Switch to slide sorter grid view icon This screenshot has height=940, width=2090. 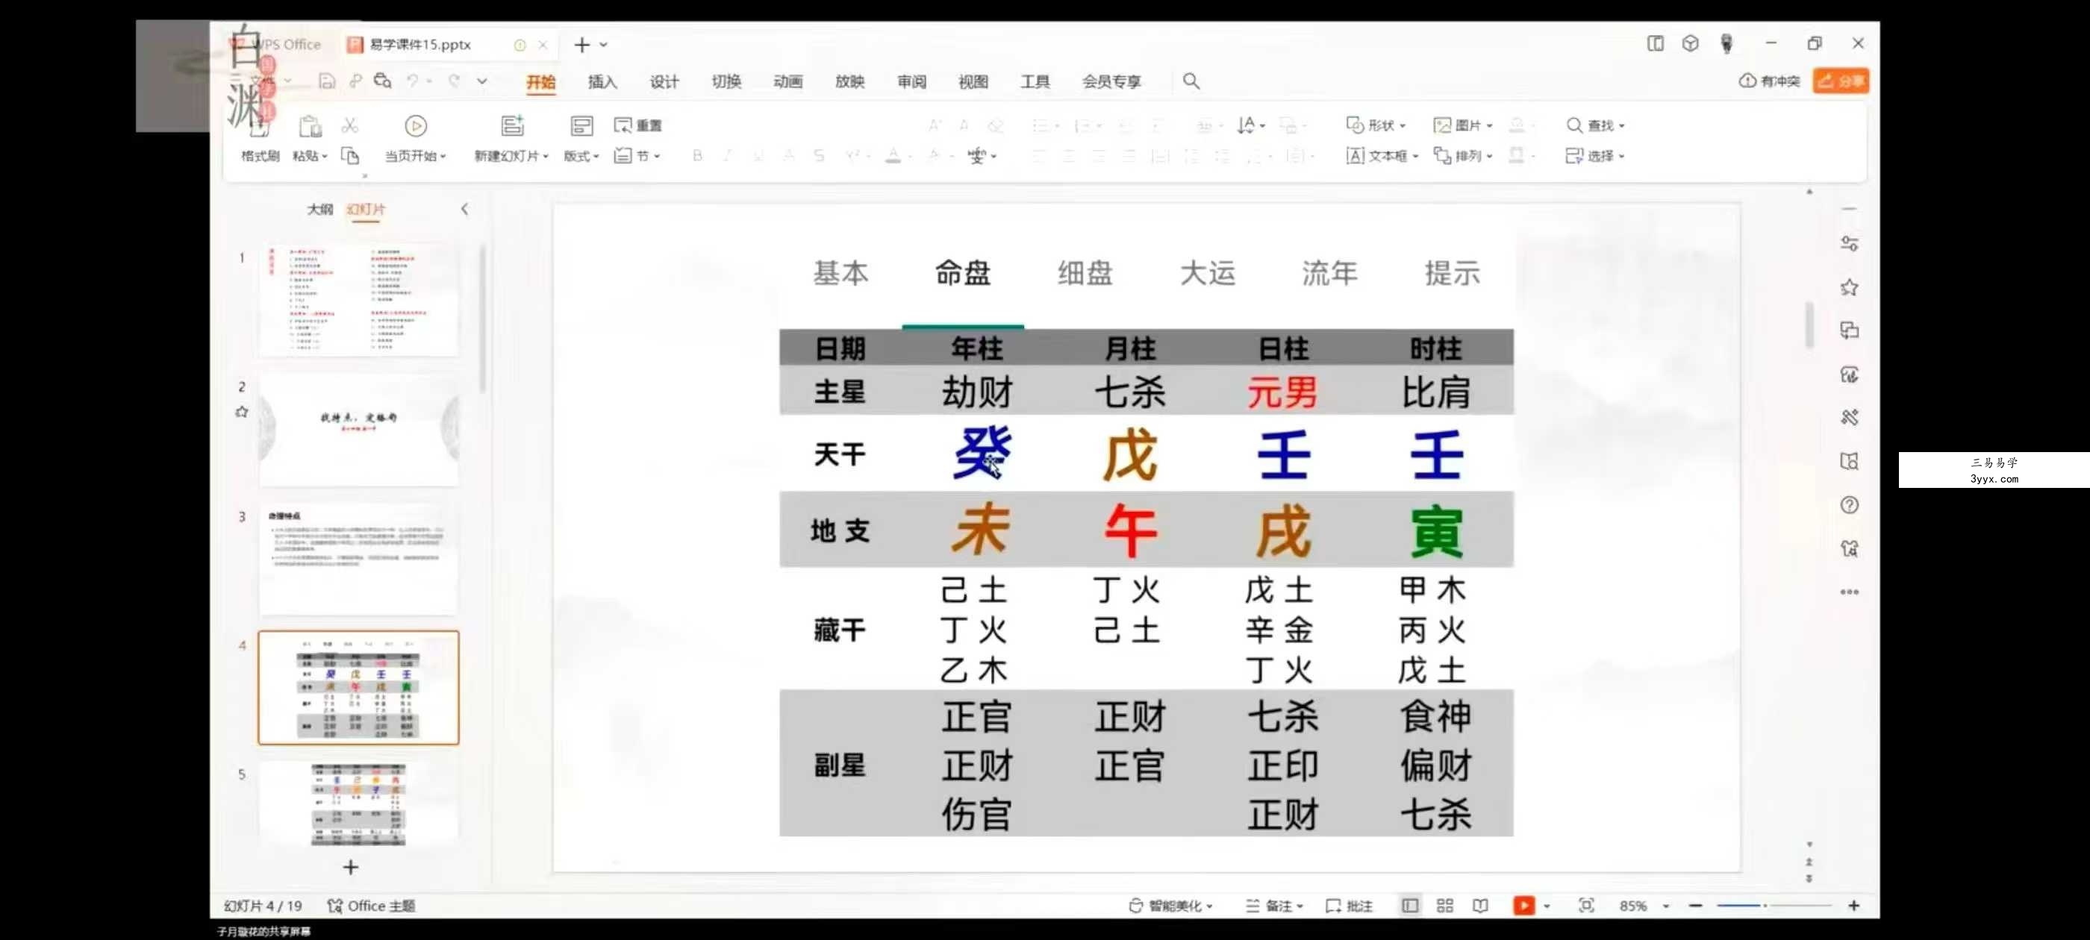pos(1445,905)
